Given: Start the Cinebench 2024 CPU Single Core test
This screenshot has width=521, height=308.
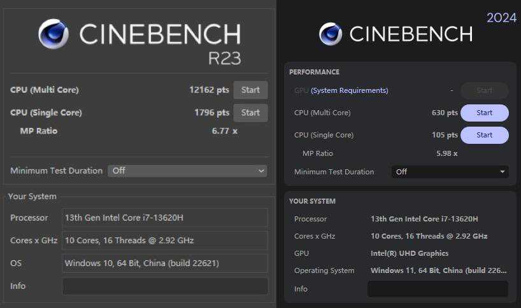Looking at the screenshot, I should pos(484,135).
